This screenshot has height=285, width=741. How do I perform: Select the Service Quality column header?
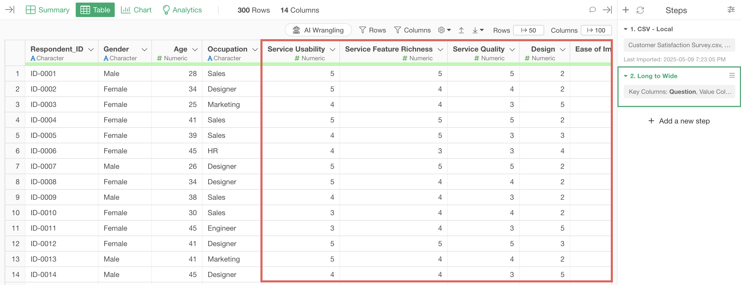(x=478, y=49)
